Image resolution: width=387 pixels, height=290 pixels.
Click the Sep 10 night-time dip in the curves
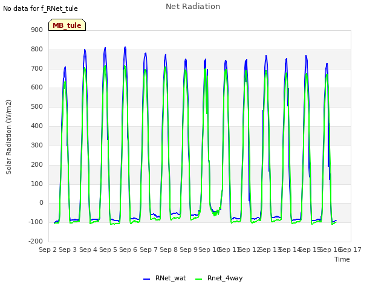[x=215, y=212]
